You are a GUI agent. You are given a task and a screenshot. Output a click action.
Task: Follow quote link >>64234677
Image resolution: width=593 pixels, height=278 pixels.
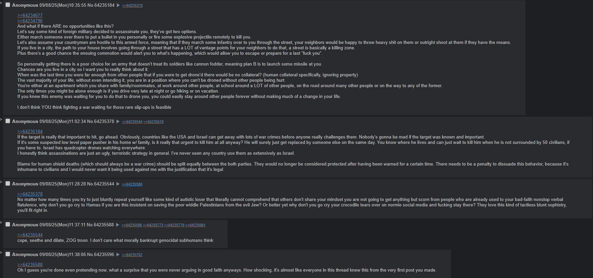coord(30,15)
